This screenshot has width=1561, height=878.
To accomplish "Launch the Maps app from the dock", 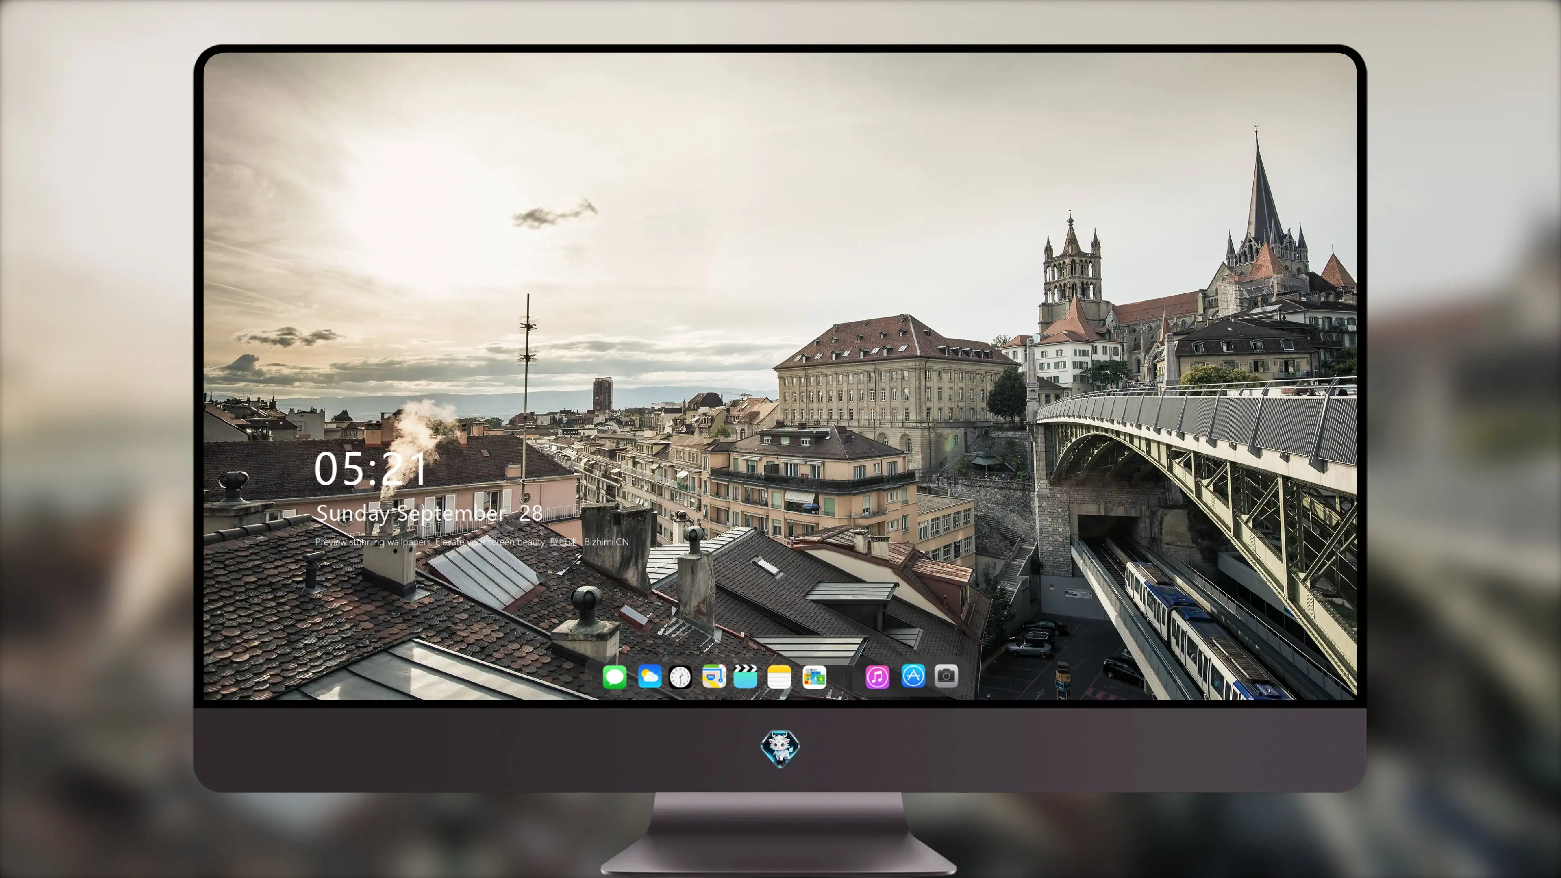I will [x=714, y=676].
